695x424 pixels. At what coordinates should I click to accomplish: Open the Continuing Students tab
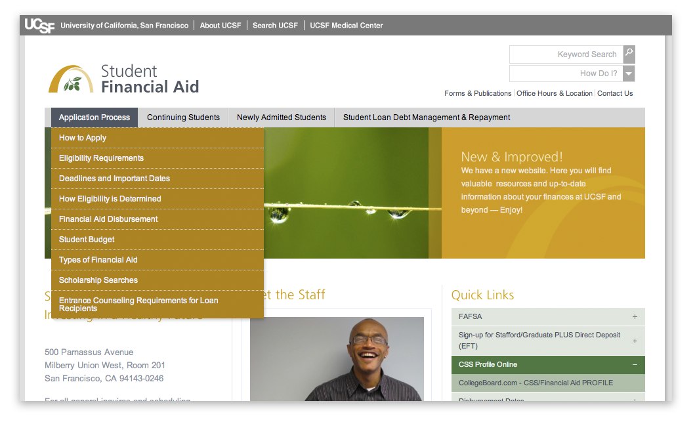pos(183,117)
